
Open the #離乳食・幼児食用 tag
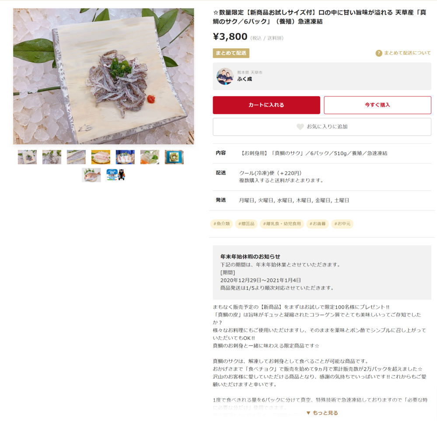coord(282,224)
